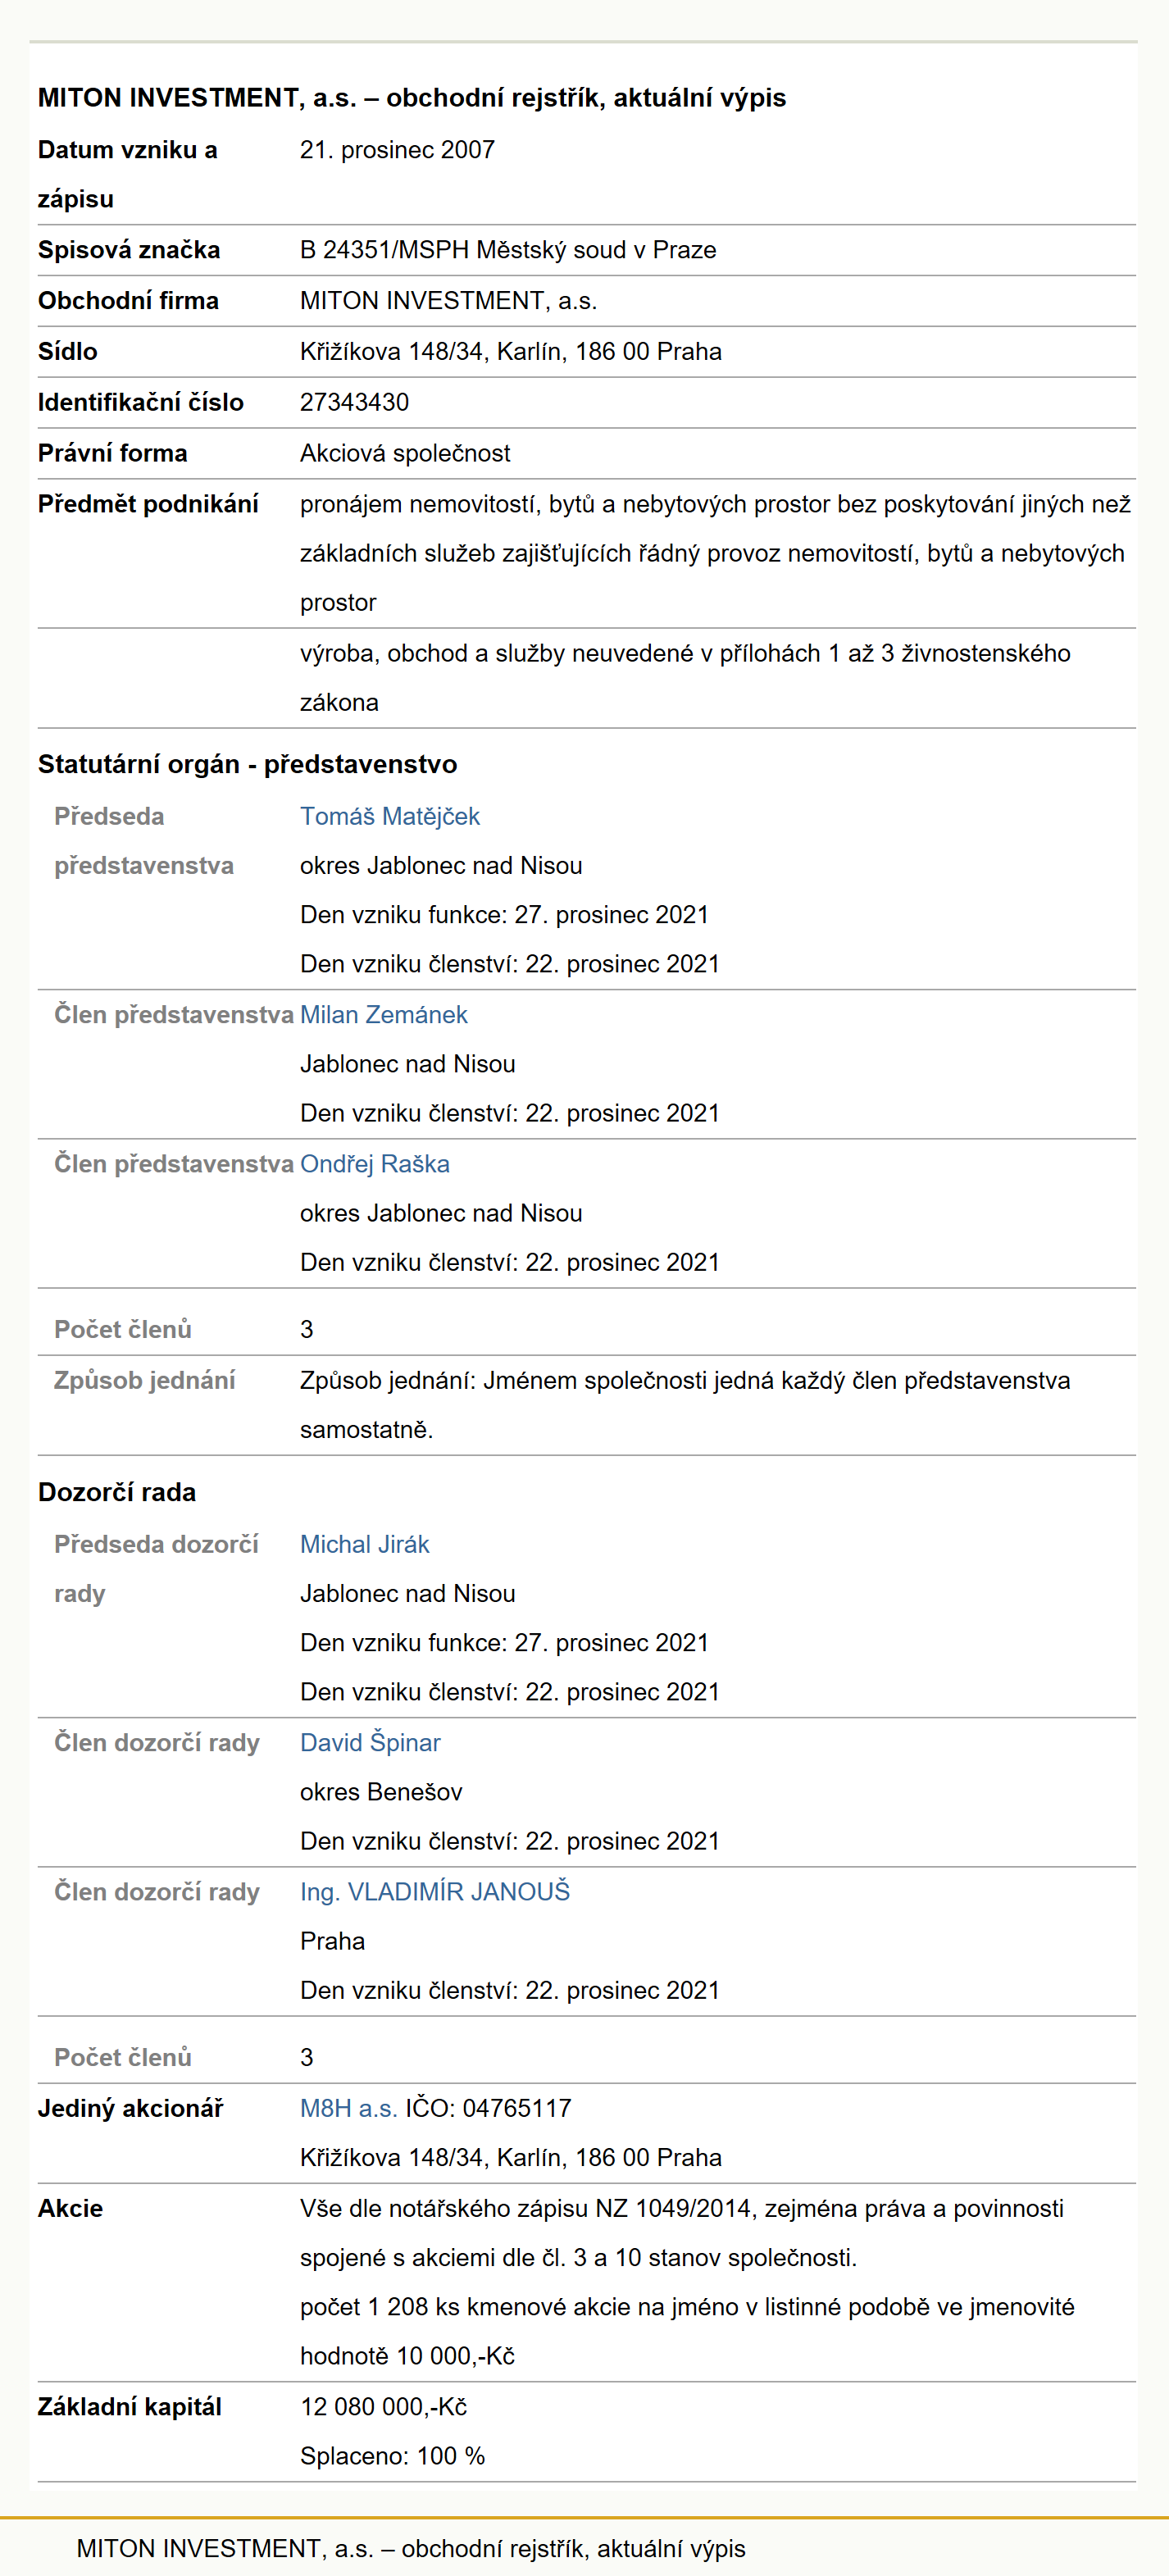The width and height of the screenshot is (1169, 2576).
Task: Click the Statutární orgán - představenstvo heading
Action: click(247, 764)
